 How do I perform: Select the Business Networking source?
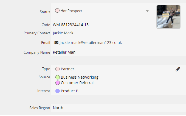80,77
